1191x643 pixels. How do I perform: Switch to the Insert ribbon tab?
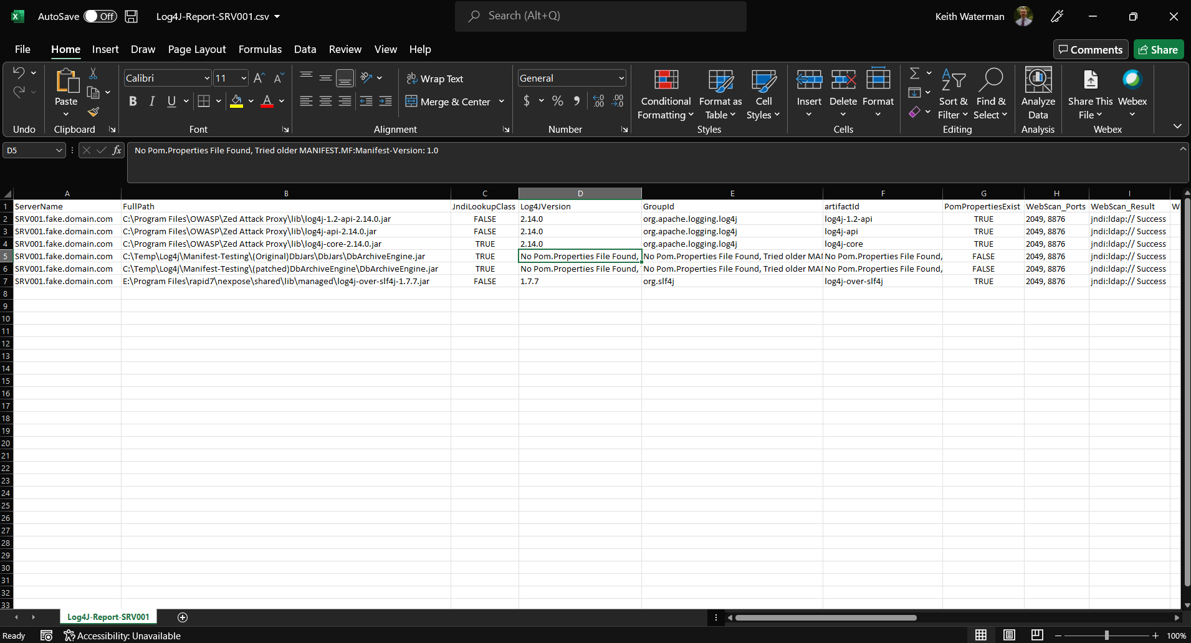(105, 49)
